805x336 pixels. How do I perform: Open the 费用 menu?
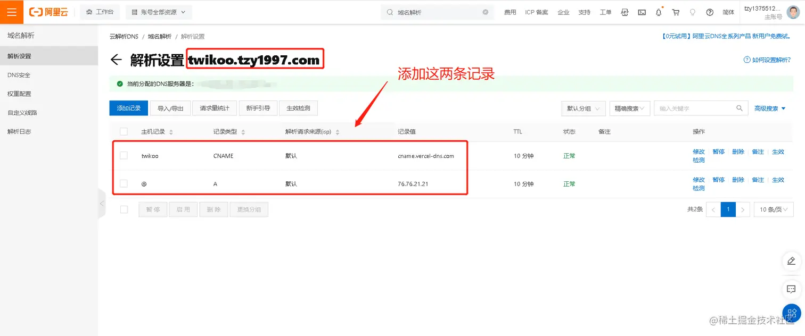tap(510, 12)
